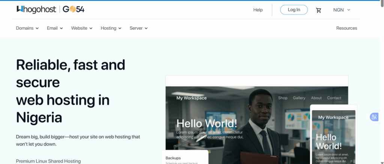Click the Backups card heading
This screenshot has height=164, width=384.
pos(173,158)
